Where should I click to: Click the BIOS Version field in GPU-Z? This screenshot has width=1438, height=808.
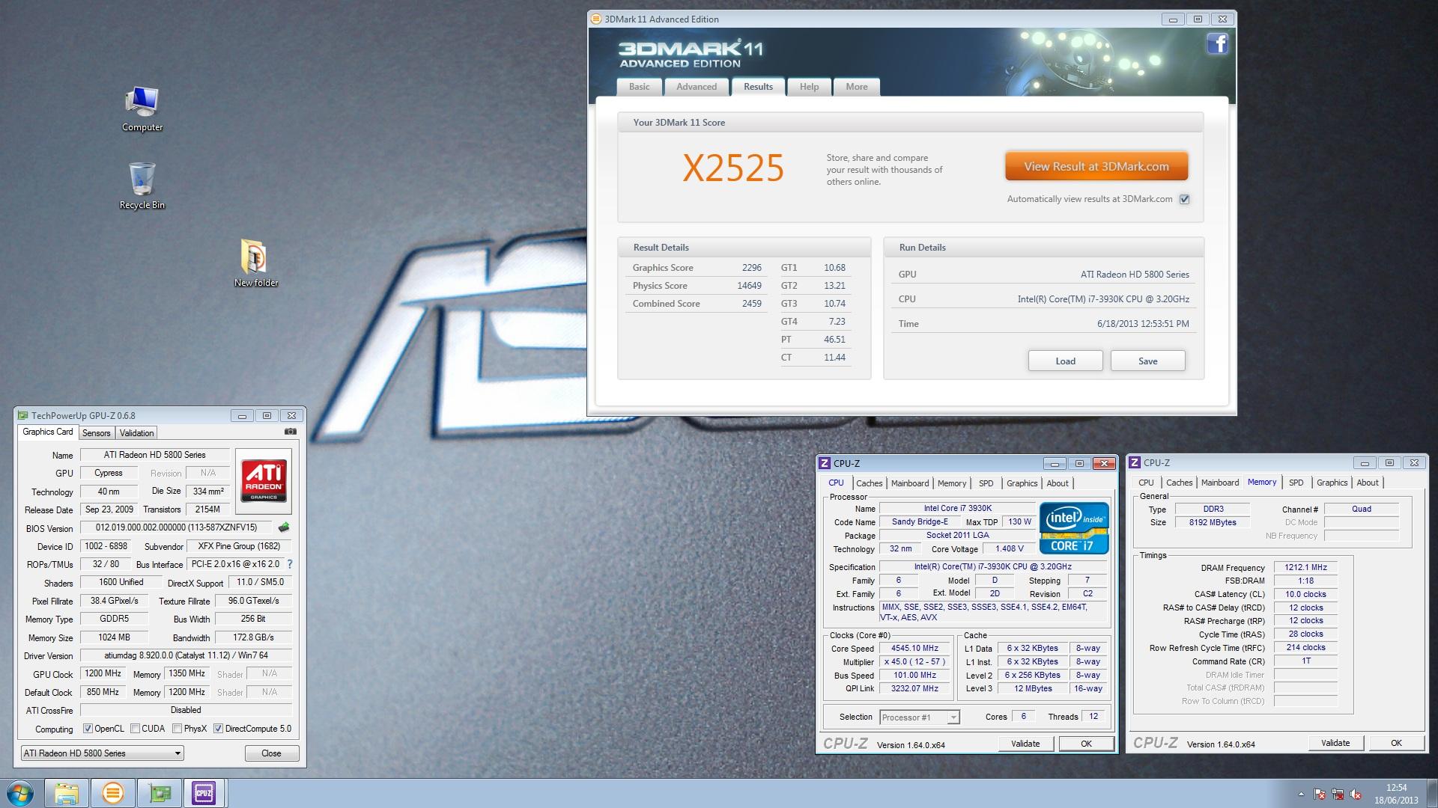[x=177, y=527]
